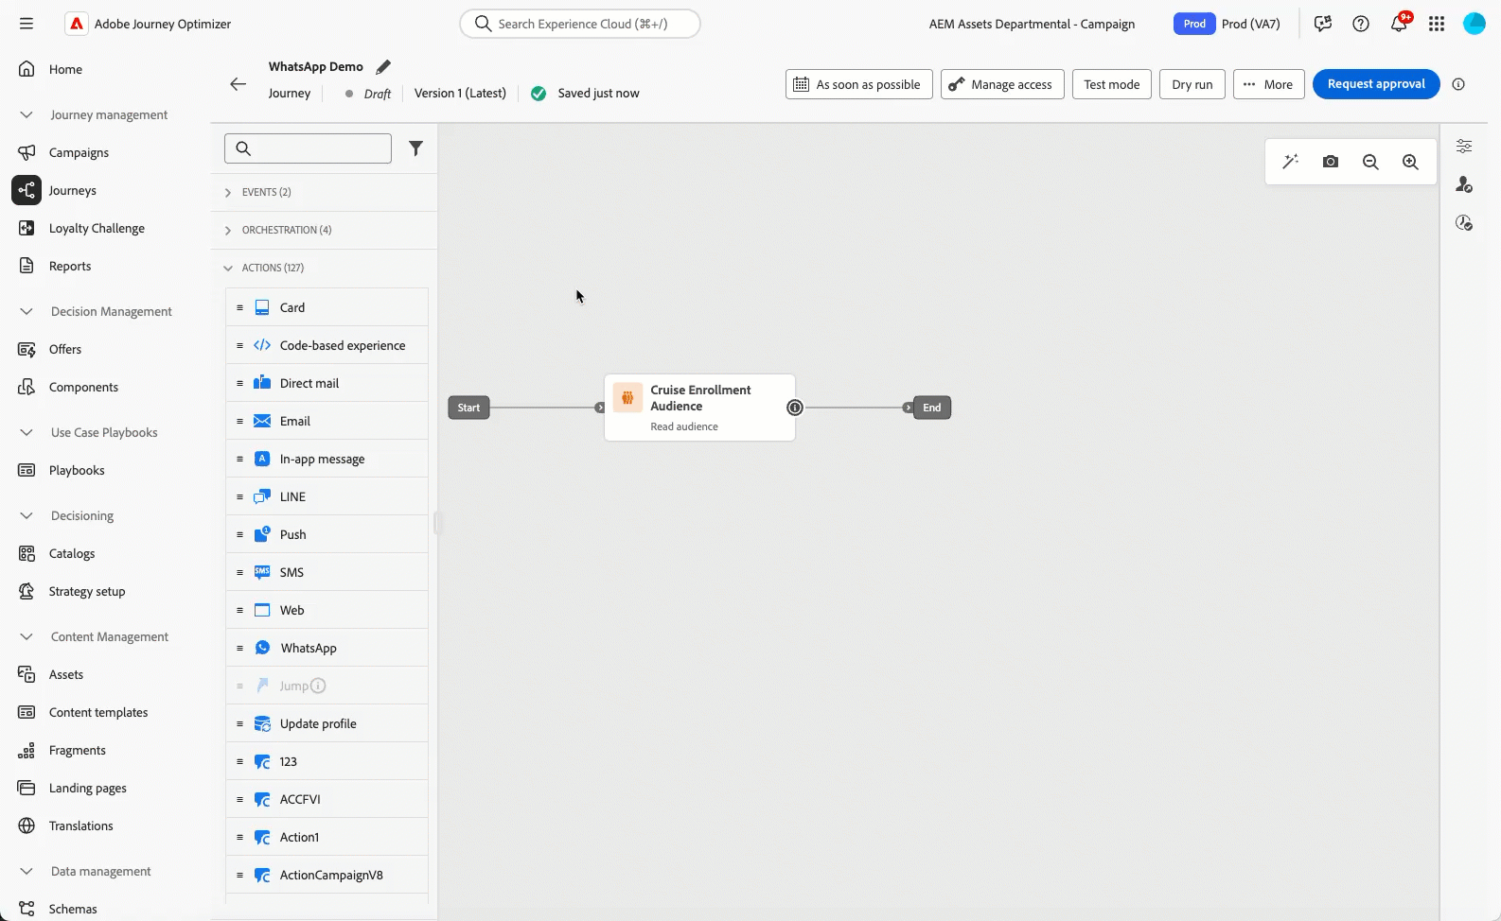Select the LINE action
Image resolution: width=1501 pixels, height=921 pixels.
pos(327,496)
